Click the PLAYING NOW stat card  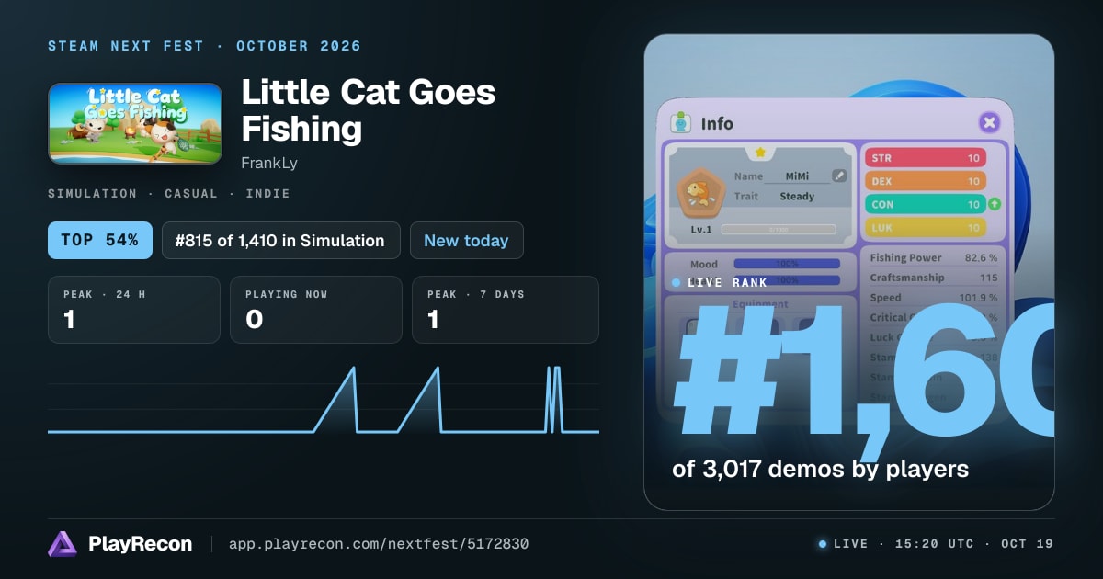(x=316, y=310)
